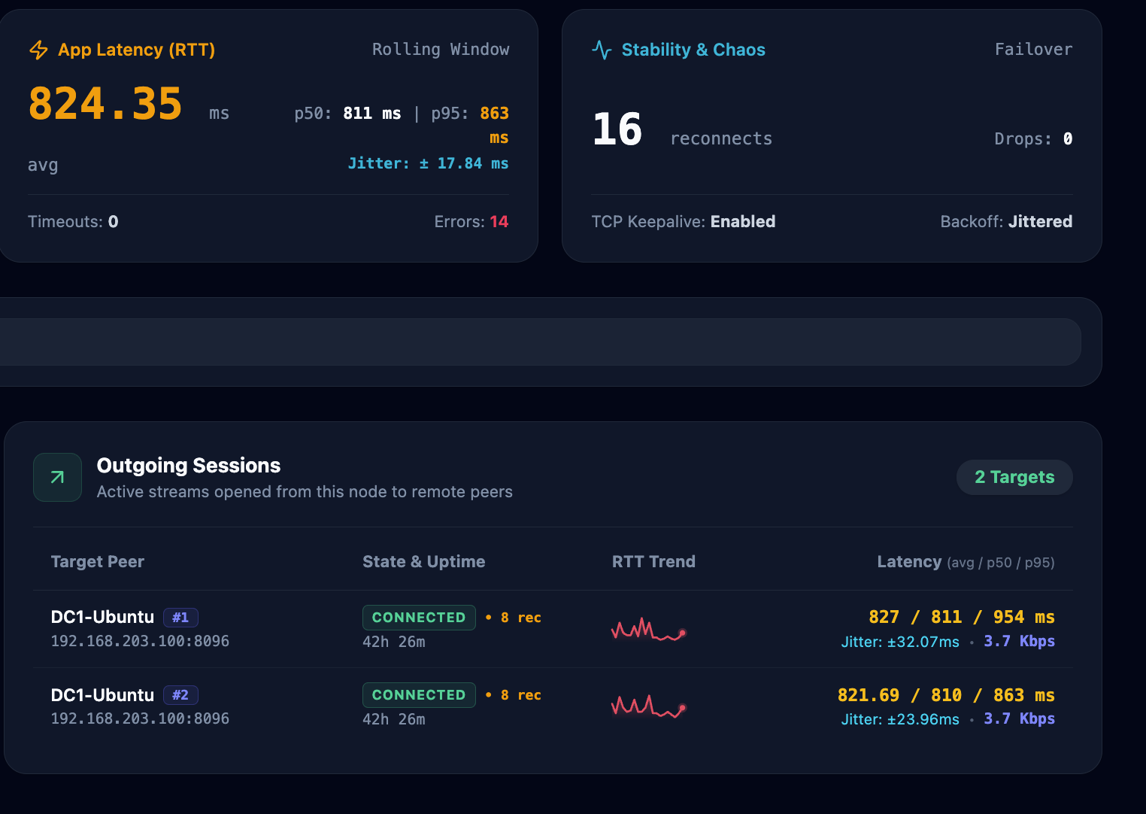Click the RTT Trend column header
The width and height of the screenshot is (1146, 814).
click(653, 562)
